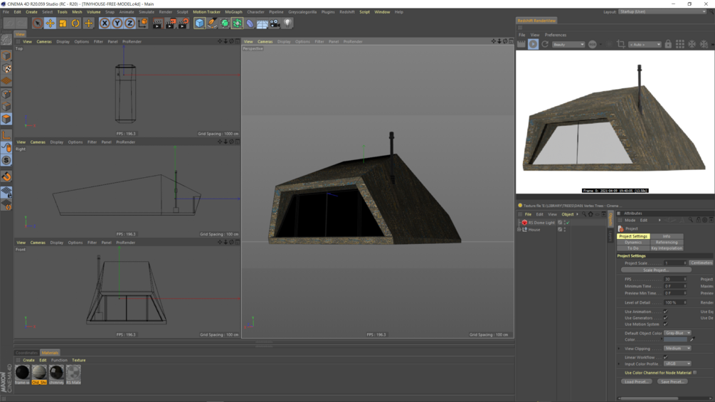Activate the Scale tool

pyautogui.click(x=63, y=23)
